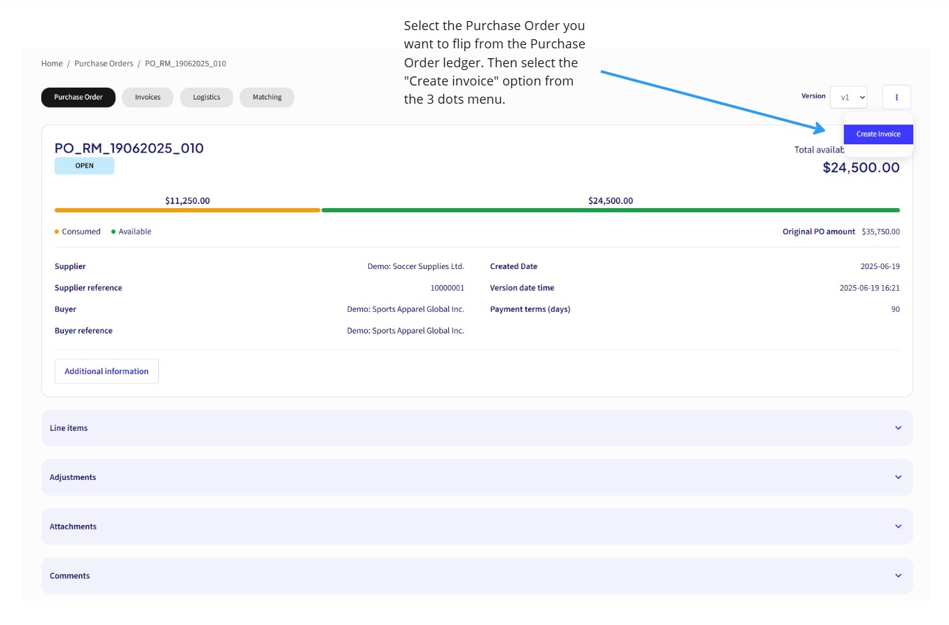The height and width of the screenshot is (625, 949).
Task: Expand the Line items section
Action: [x=897, y=427]
